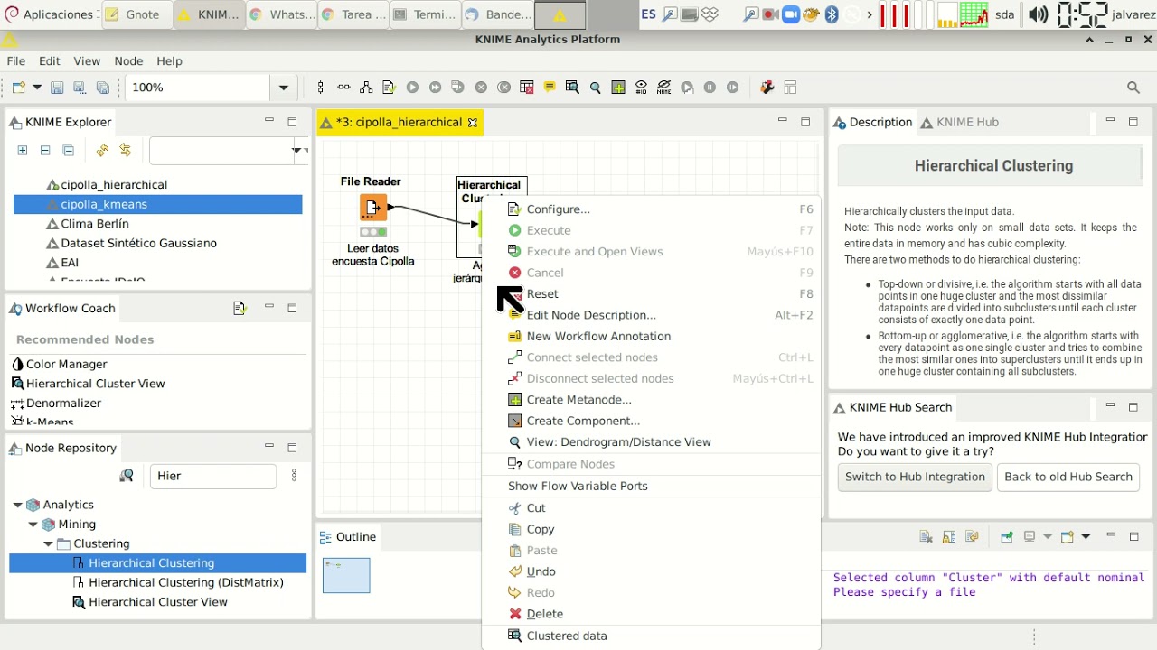Click the File Reader node on canvas
Image resolution: width=1157 pixels, height=650 pixels.
pyautogui.click(x=372, y=209)
